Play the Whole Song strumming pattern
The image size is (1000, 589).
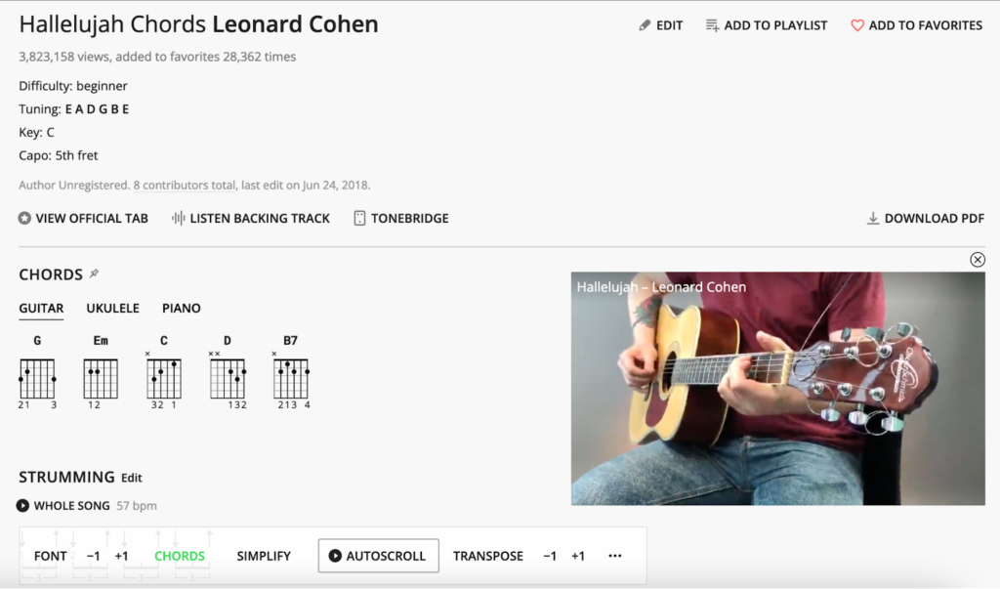(x=23, y=505)
